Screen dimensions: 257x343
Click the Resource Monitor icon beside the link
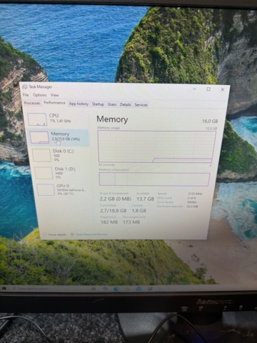pos(72,234)
